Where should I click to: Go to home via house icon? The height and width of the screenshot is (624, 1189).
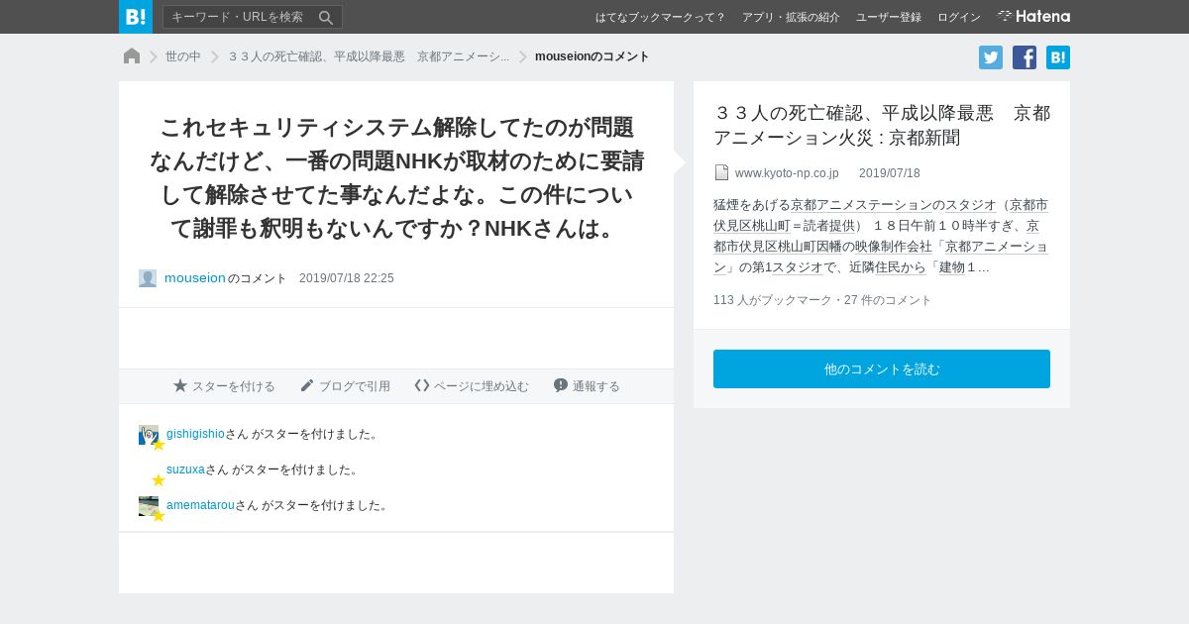(132, 56)
